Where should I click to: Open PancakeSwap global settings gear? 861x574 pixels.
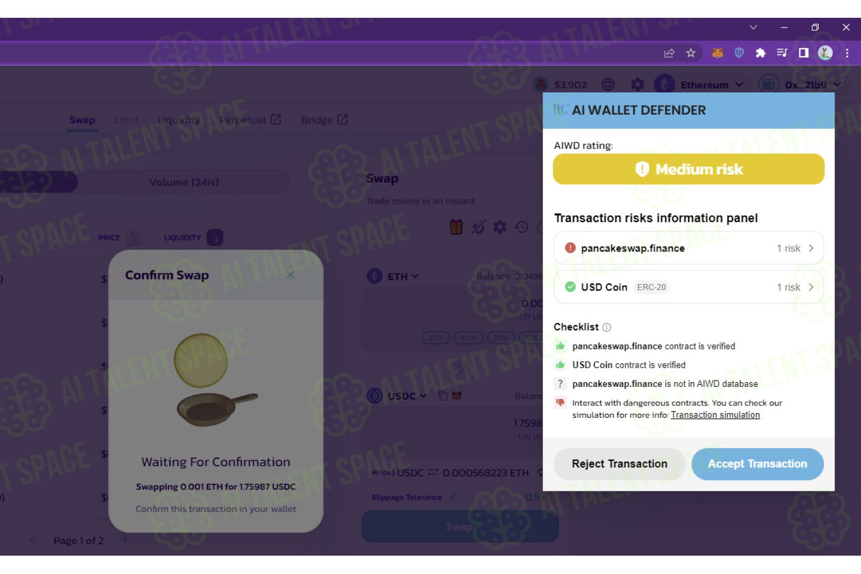[637, 84]
